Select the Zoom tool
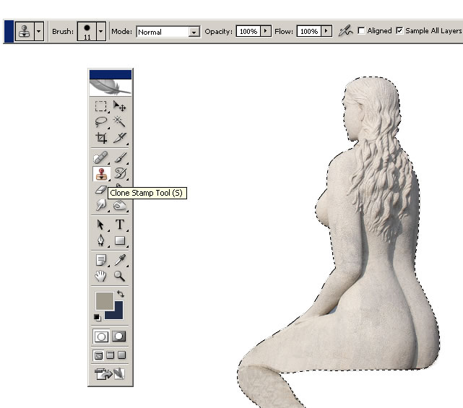The image size is (463, 408). tap(120, 276)
